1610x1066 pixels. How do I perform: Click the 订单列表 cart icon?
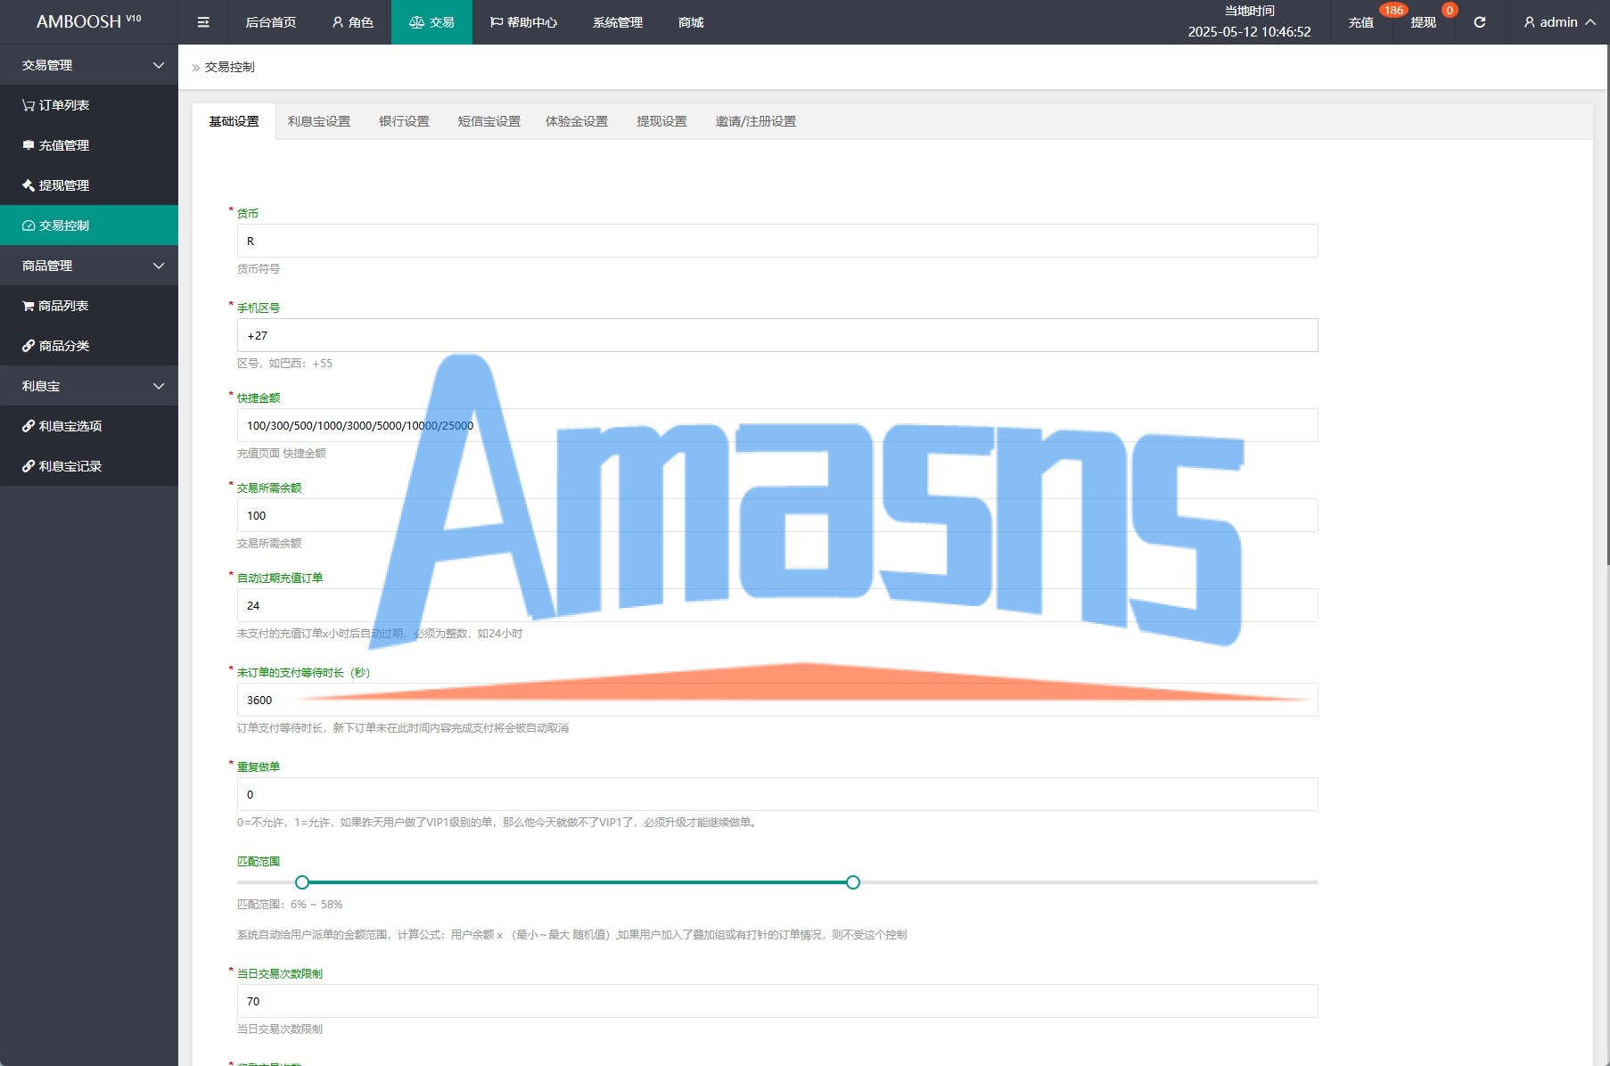pos(29,105)
